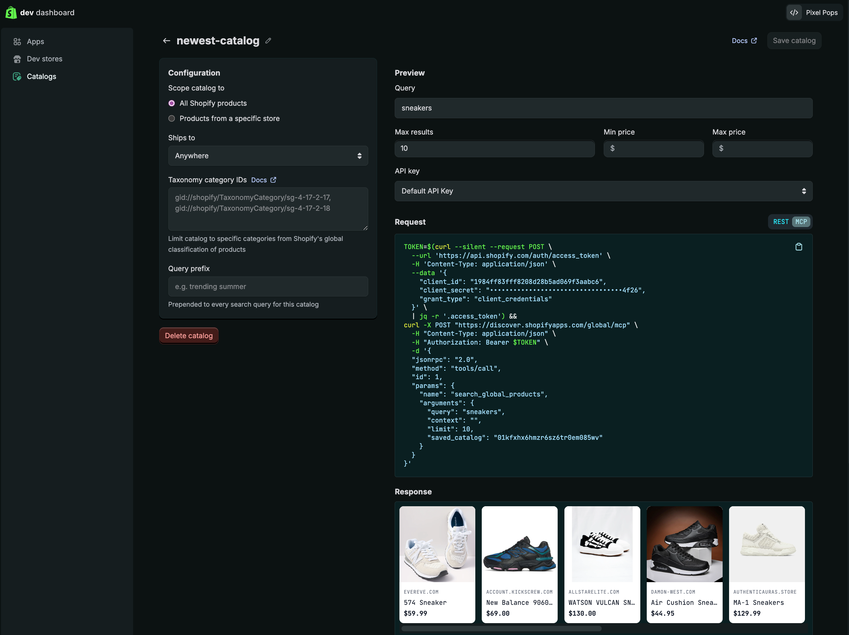Focus the Min price field
849x635 pixels.
tap(653, 148)
